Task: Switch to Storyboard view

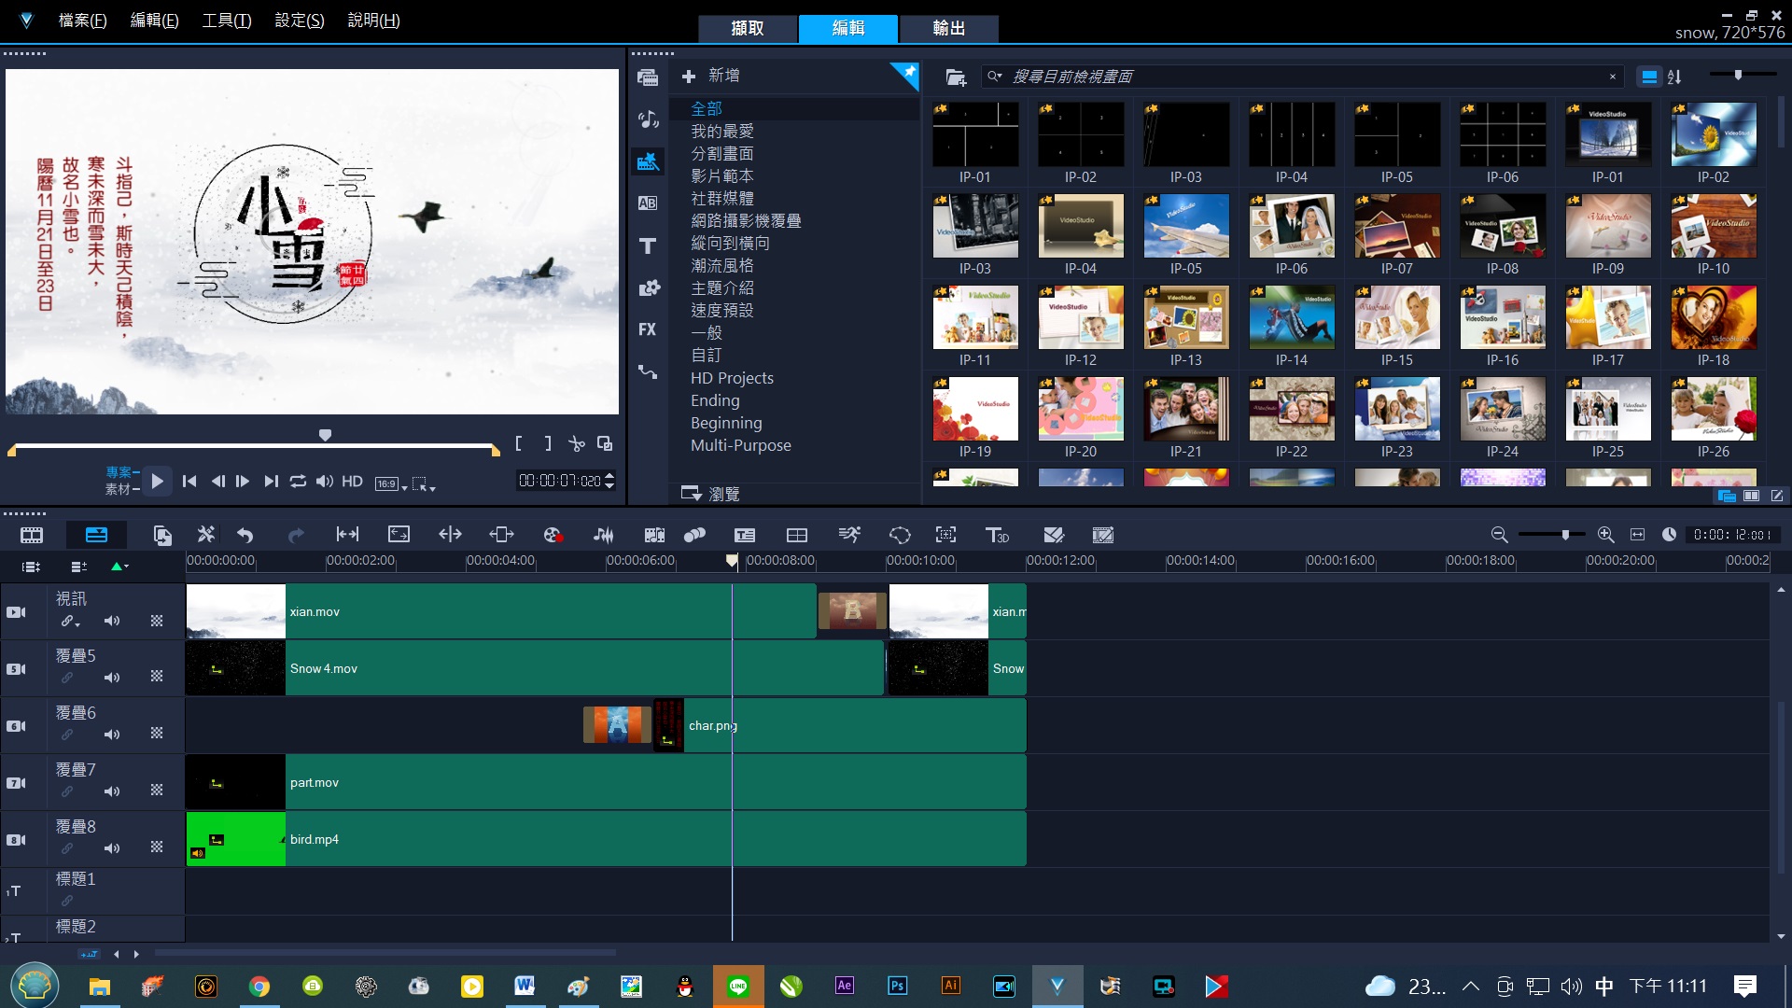Action: click(32, 535)
